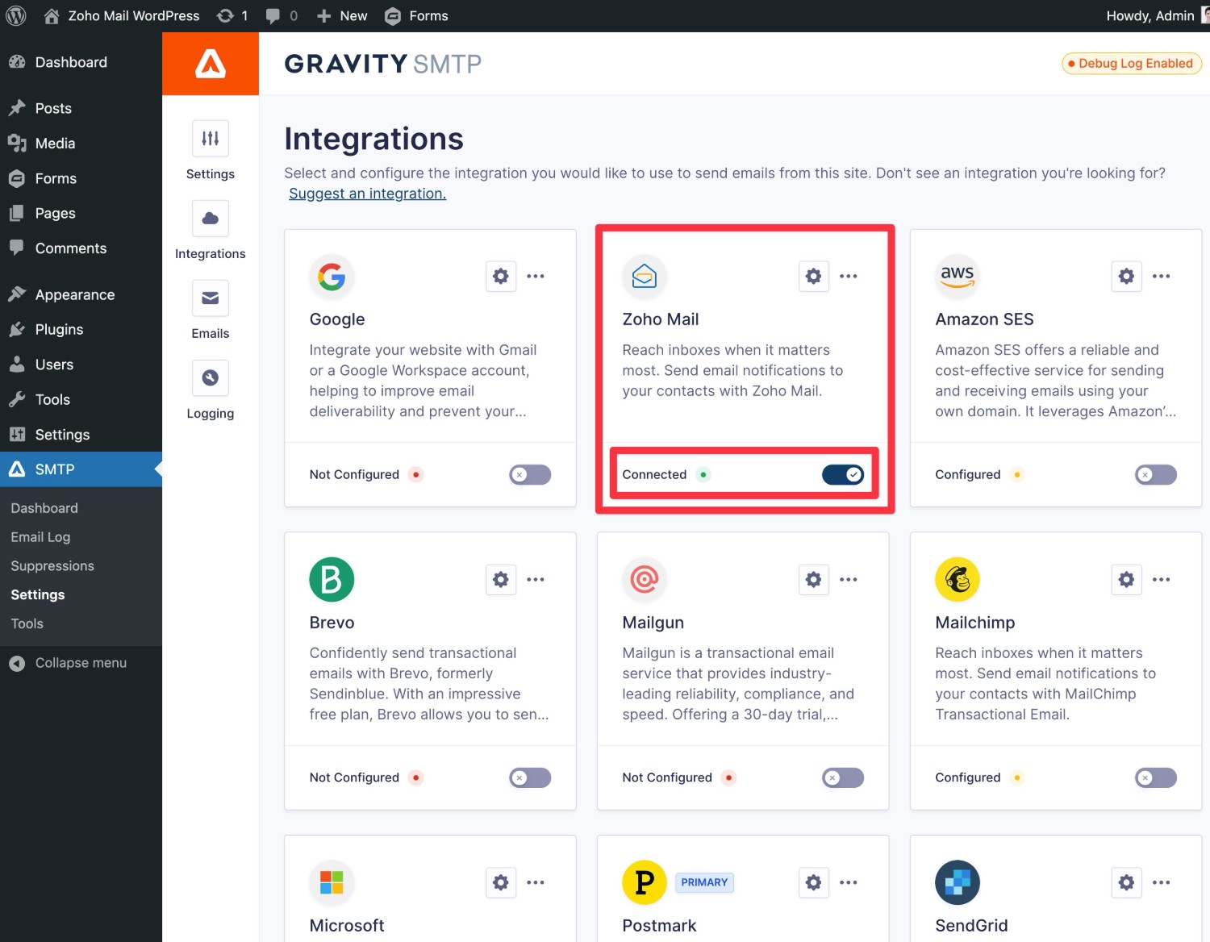Enable the Brevo integration toggle

tap(530, 778)
